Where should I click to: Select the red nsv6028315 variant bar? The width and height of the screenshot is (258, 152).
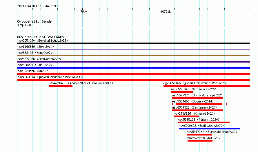click(200, 141)
